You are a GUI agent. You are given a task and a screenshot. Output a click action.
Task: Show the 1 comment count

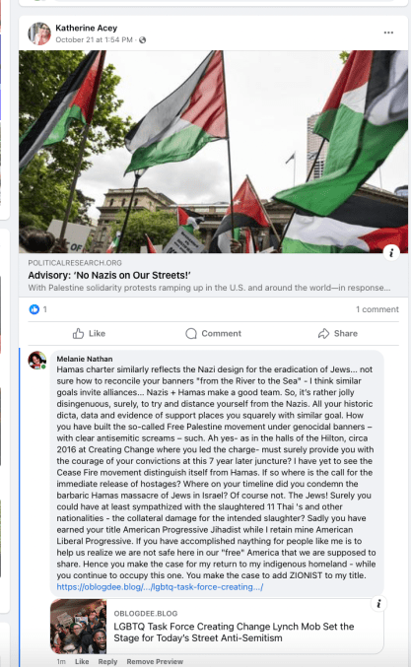pyautogui.click(x=377, y=309)
